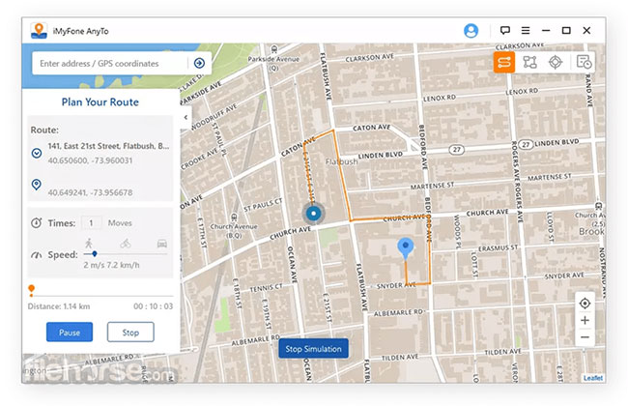Click the Times moves number field
Image resolution: width=628 pixels, height=406 pixels.
[92, 223]
